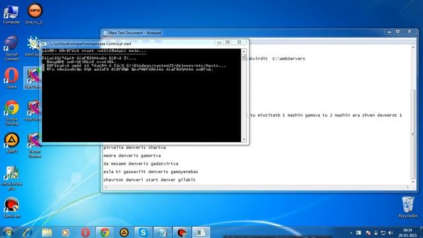Select the Restart Denwer desktop shortcut
Screen dimensions: 423x238
(x=34, y=145)
